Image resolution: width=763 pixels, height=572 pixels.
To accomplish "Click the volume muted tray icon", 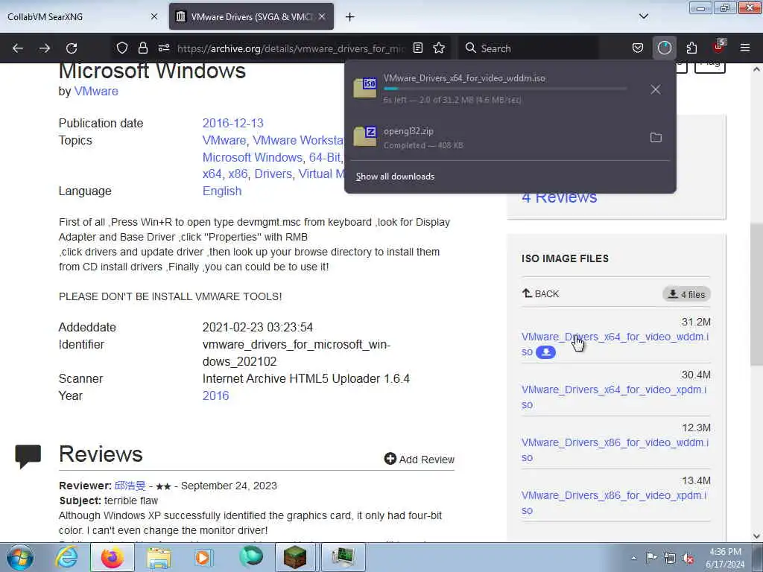I will point(688,559).
